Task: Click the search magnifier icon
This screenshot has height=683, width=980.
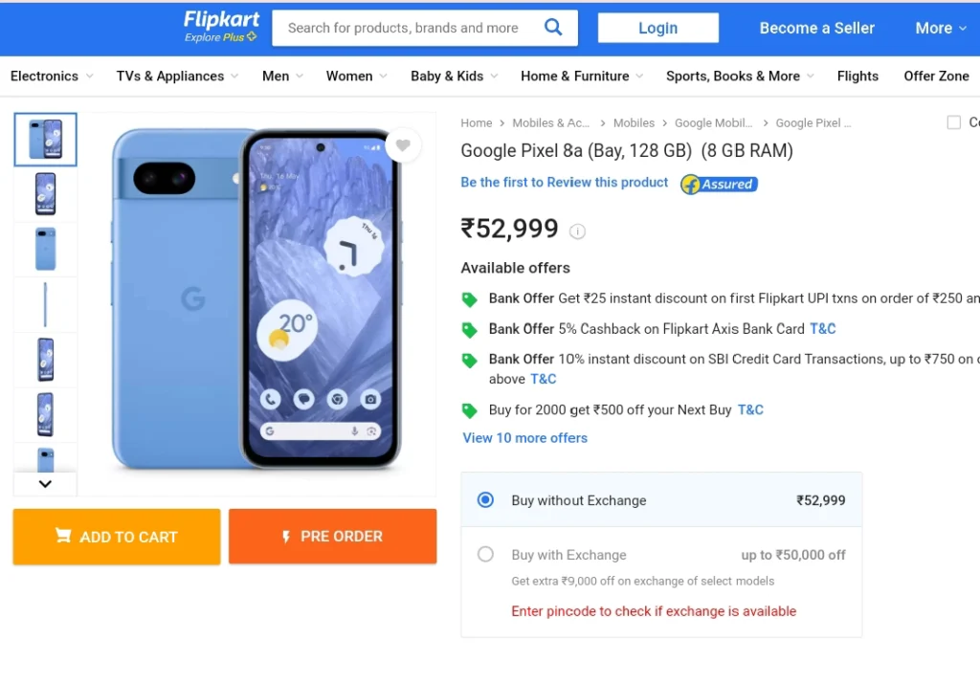Action: 553,27
